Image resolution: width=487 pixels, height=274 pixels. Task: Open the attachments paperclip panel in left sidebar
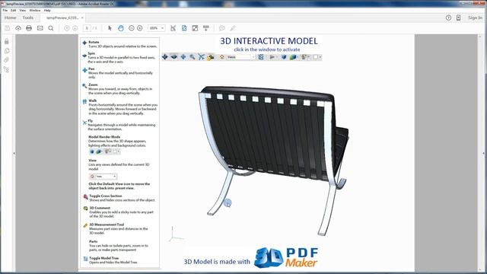[7, 60]
